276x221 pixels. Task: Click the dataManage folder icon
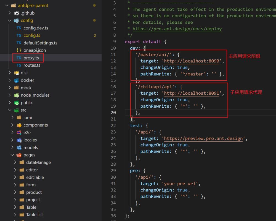coord(22,162)
